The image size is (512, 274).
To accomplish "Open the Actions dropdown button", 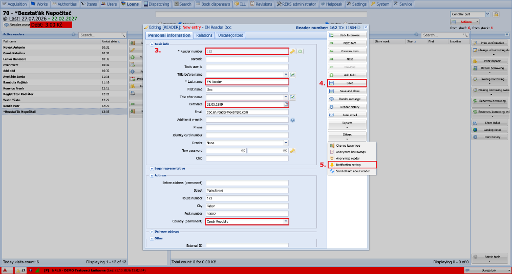I will [465, 22].
